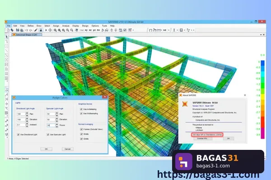Image resolution: width=271 pixels, height=180 pixels.
Task: Click Cancel in Assign Colors dialog
Action: (x=68, y=149)
